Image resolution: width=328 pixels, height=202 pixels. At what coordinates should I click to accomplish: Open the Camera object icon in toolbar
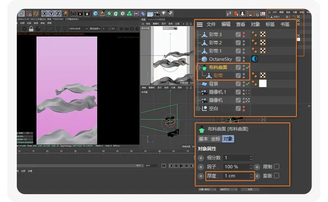pyautogui.click(x=157, y=14)
